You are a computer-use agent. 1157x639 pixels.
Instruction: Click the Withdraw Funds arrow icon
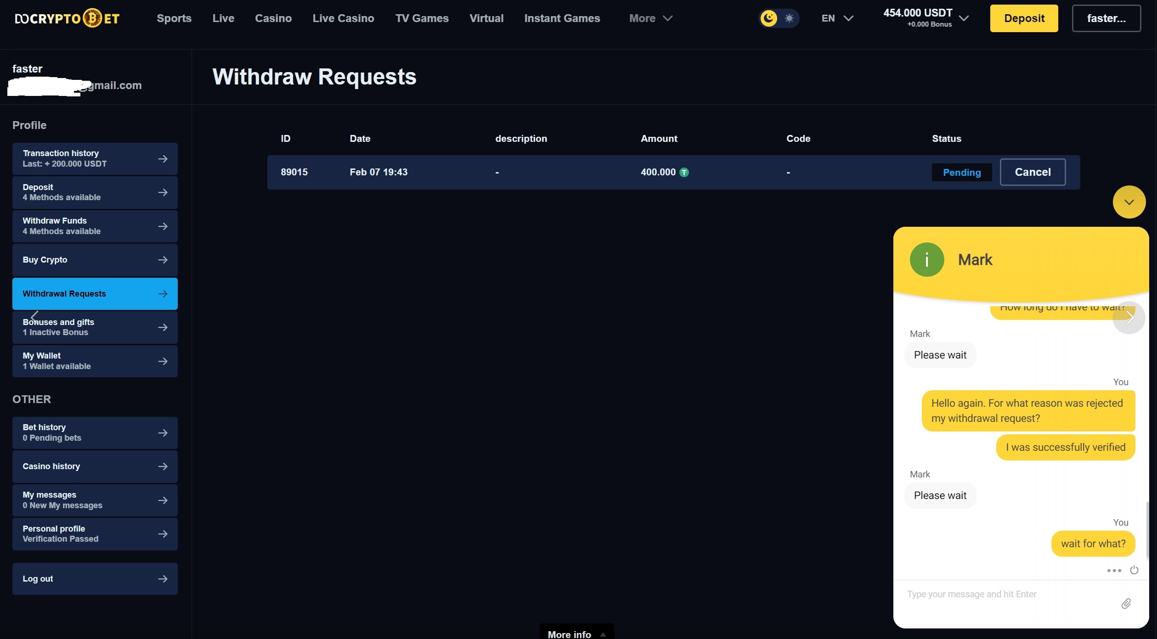pos(163,226)
